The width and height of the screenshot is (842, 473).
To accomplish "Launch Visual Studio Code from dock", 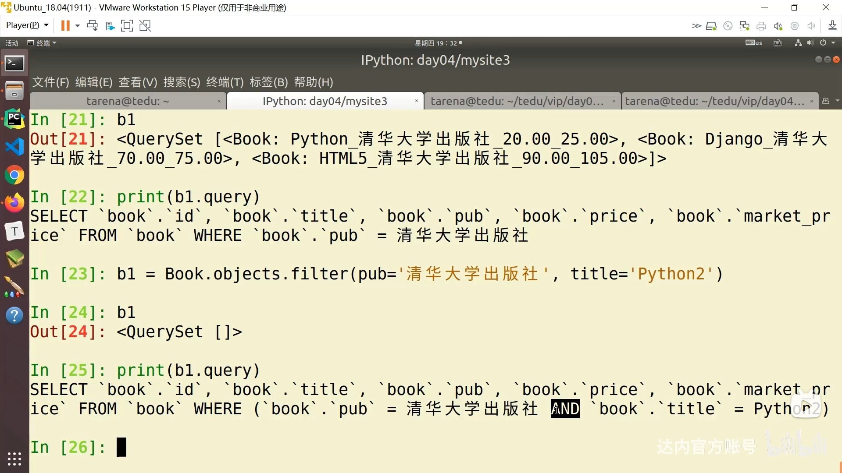I will (14, 147).
